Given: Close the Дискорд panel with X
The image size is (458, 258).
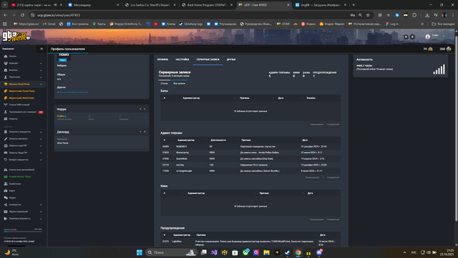Looking at the screenshot, I should coord(145,132).
